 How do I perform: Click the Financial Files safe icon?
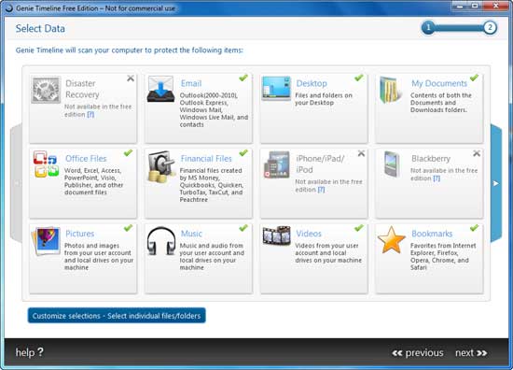coord(161,166)
